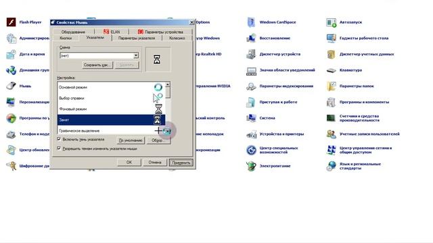Select Фоновый режим pointer row
433x243 pixels.
click(x=111, y=109)
